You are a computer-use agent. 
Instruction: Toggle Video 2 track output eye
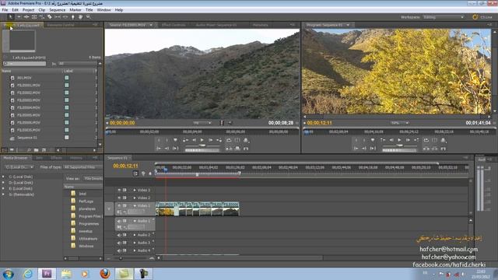[119, 198]
